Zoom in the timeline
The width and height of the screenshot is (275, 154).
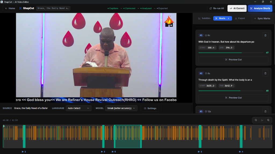click(x=268, y=120)
